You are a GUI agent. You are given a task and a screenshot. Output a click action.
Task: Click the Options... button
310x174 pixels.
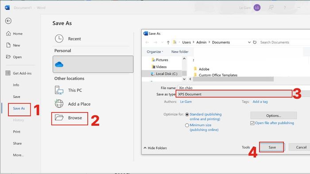(273, 115)
